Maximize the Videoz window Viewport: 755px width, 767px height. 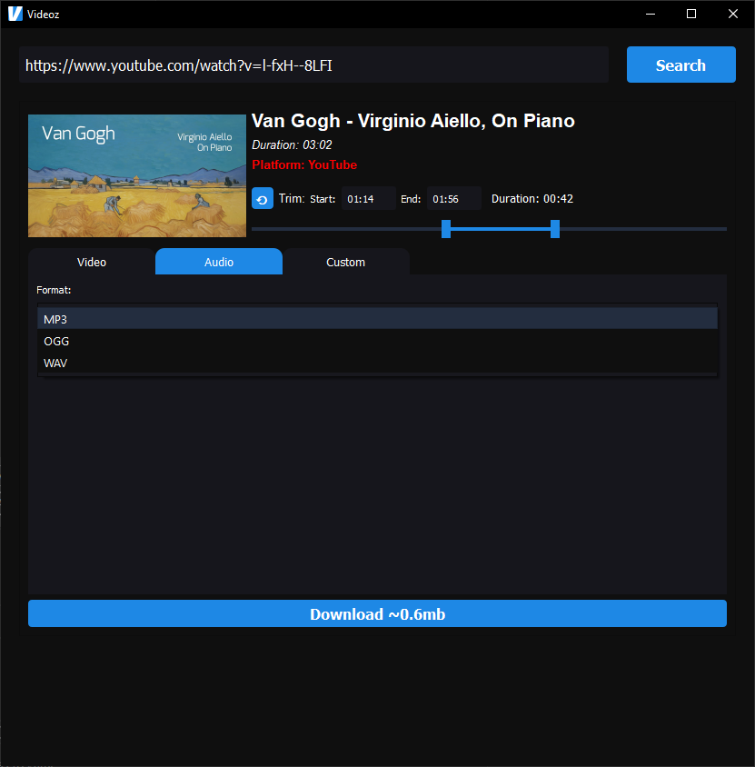click(x=691, y=14)
